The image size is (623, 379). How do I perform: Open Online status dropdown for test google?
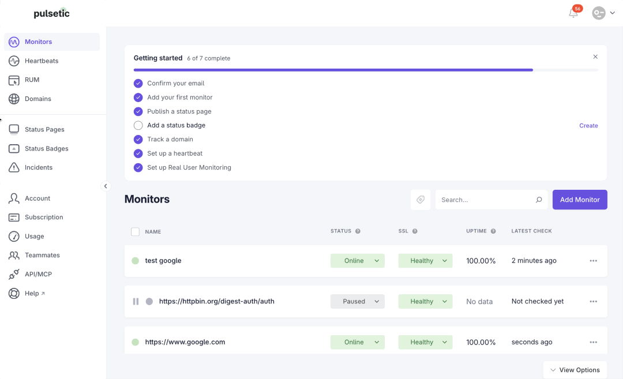[358, 261]
